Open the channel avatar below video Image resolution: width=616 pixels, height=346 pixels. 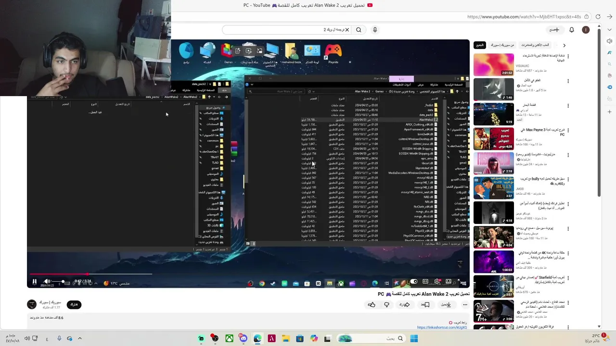(32, 304)
